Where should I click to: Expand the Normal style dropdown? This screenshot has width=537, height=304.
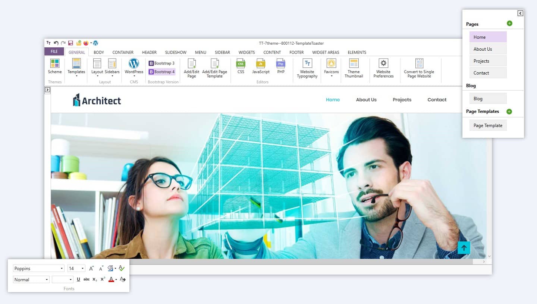pos(47,280)
